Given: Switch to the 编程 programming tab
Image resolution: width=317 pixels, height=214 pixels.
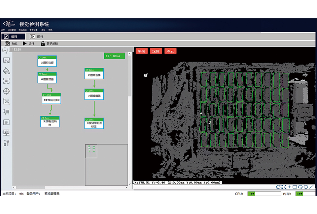Looking at the screenshot, I should point(13,37).
